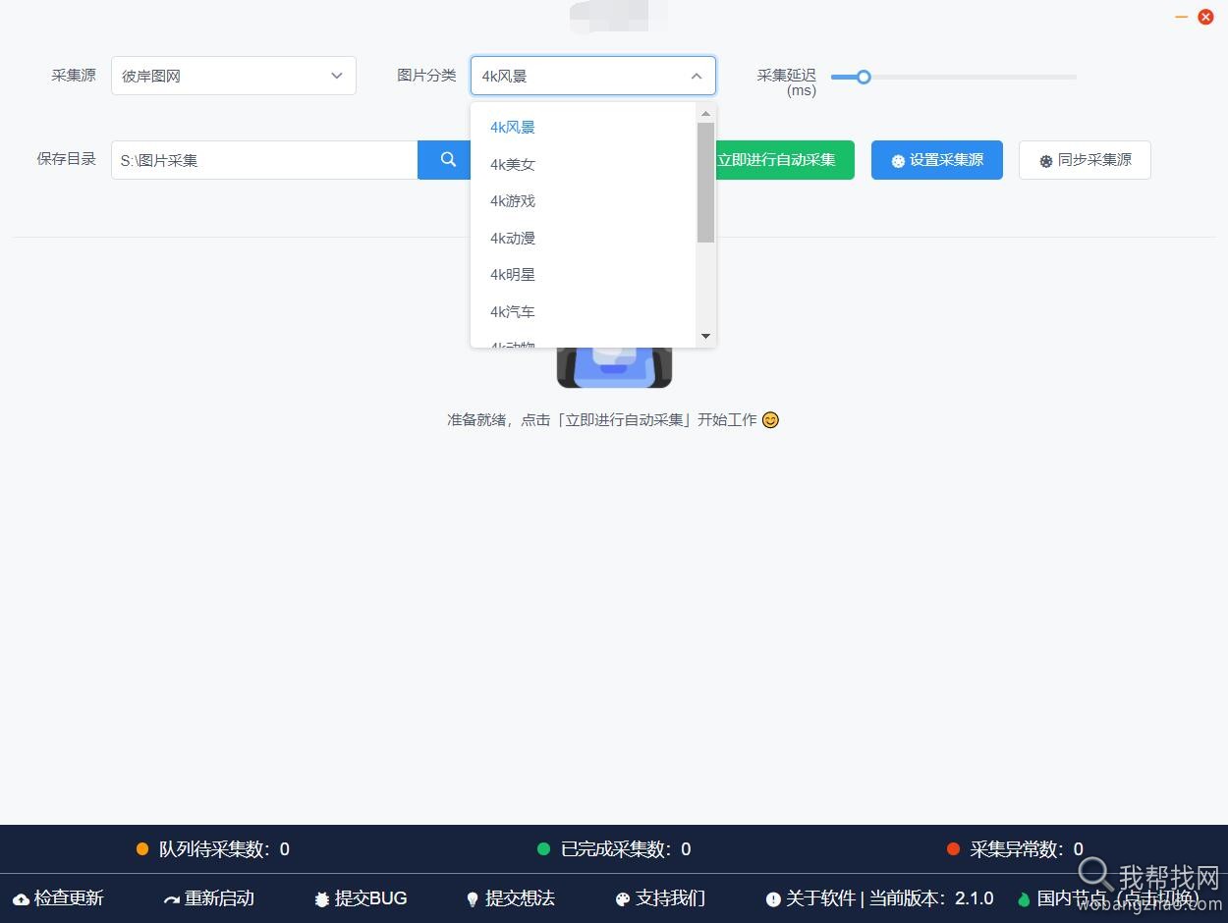Click 重新启动 in the bottom bar
This screenshot has height=923, width=1228.
[x=209, y=898]
